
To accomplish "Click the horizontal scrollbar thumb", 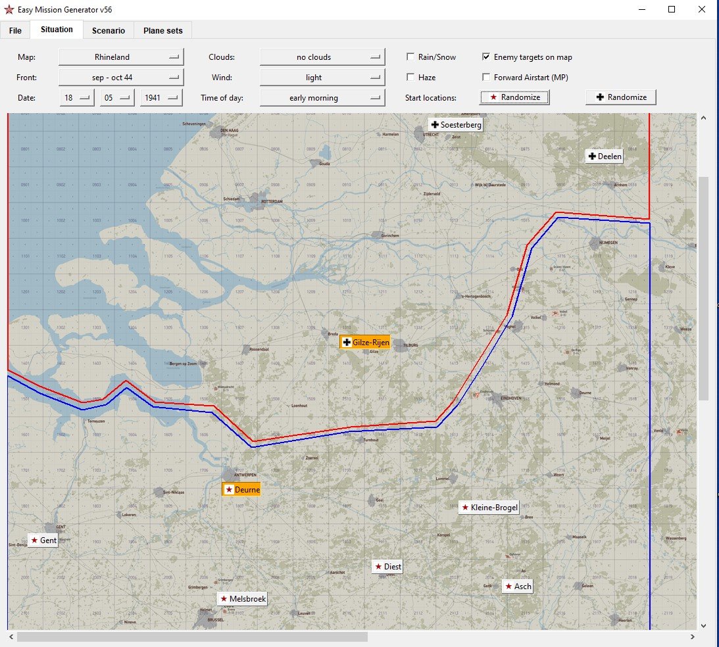I will click(x=192, y=637).
